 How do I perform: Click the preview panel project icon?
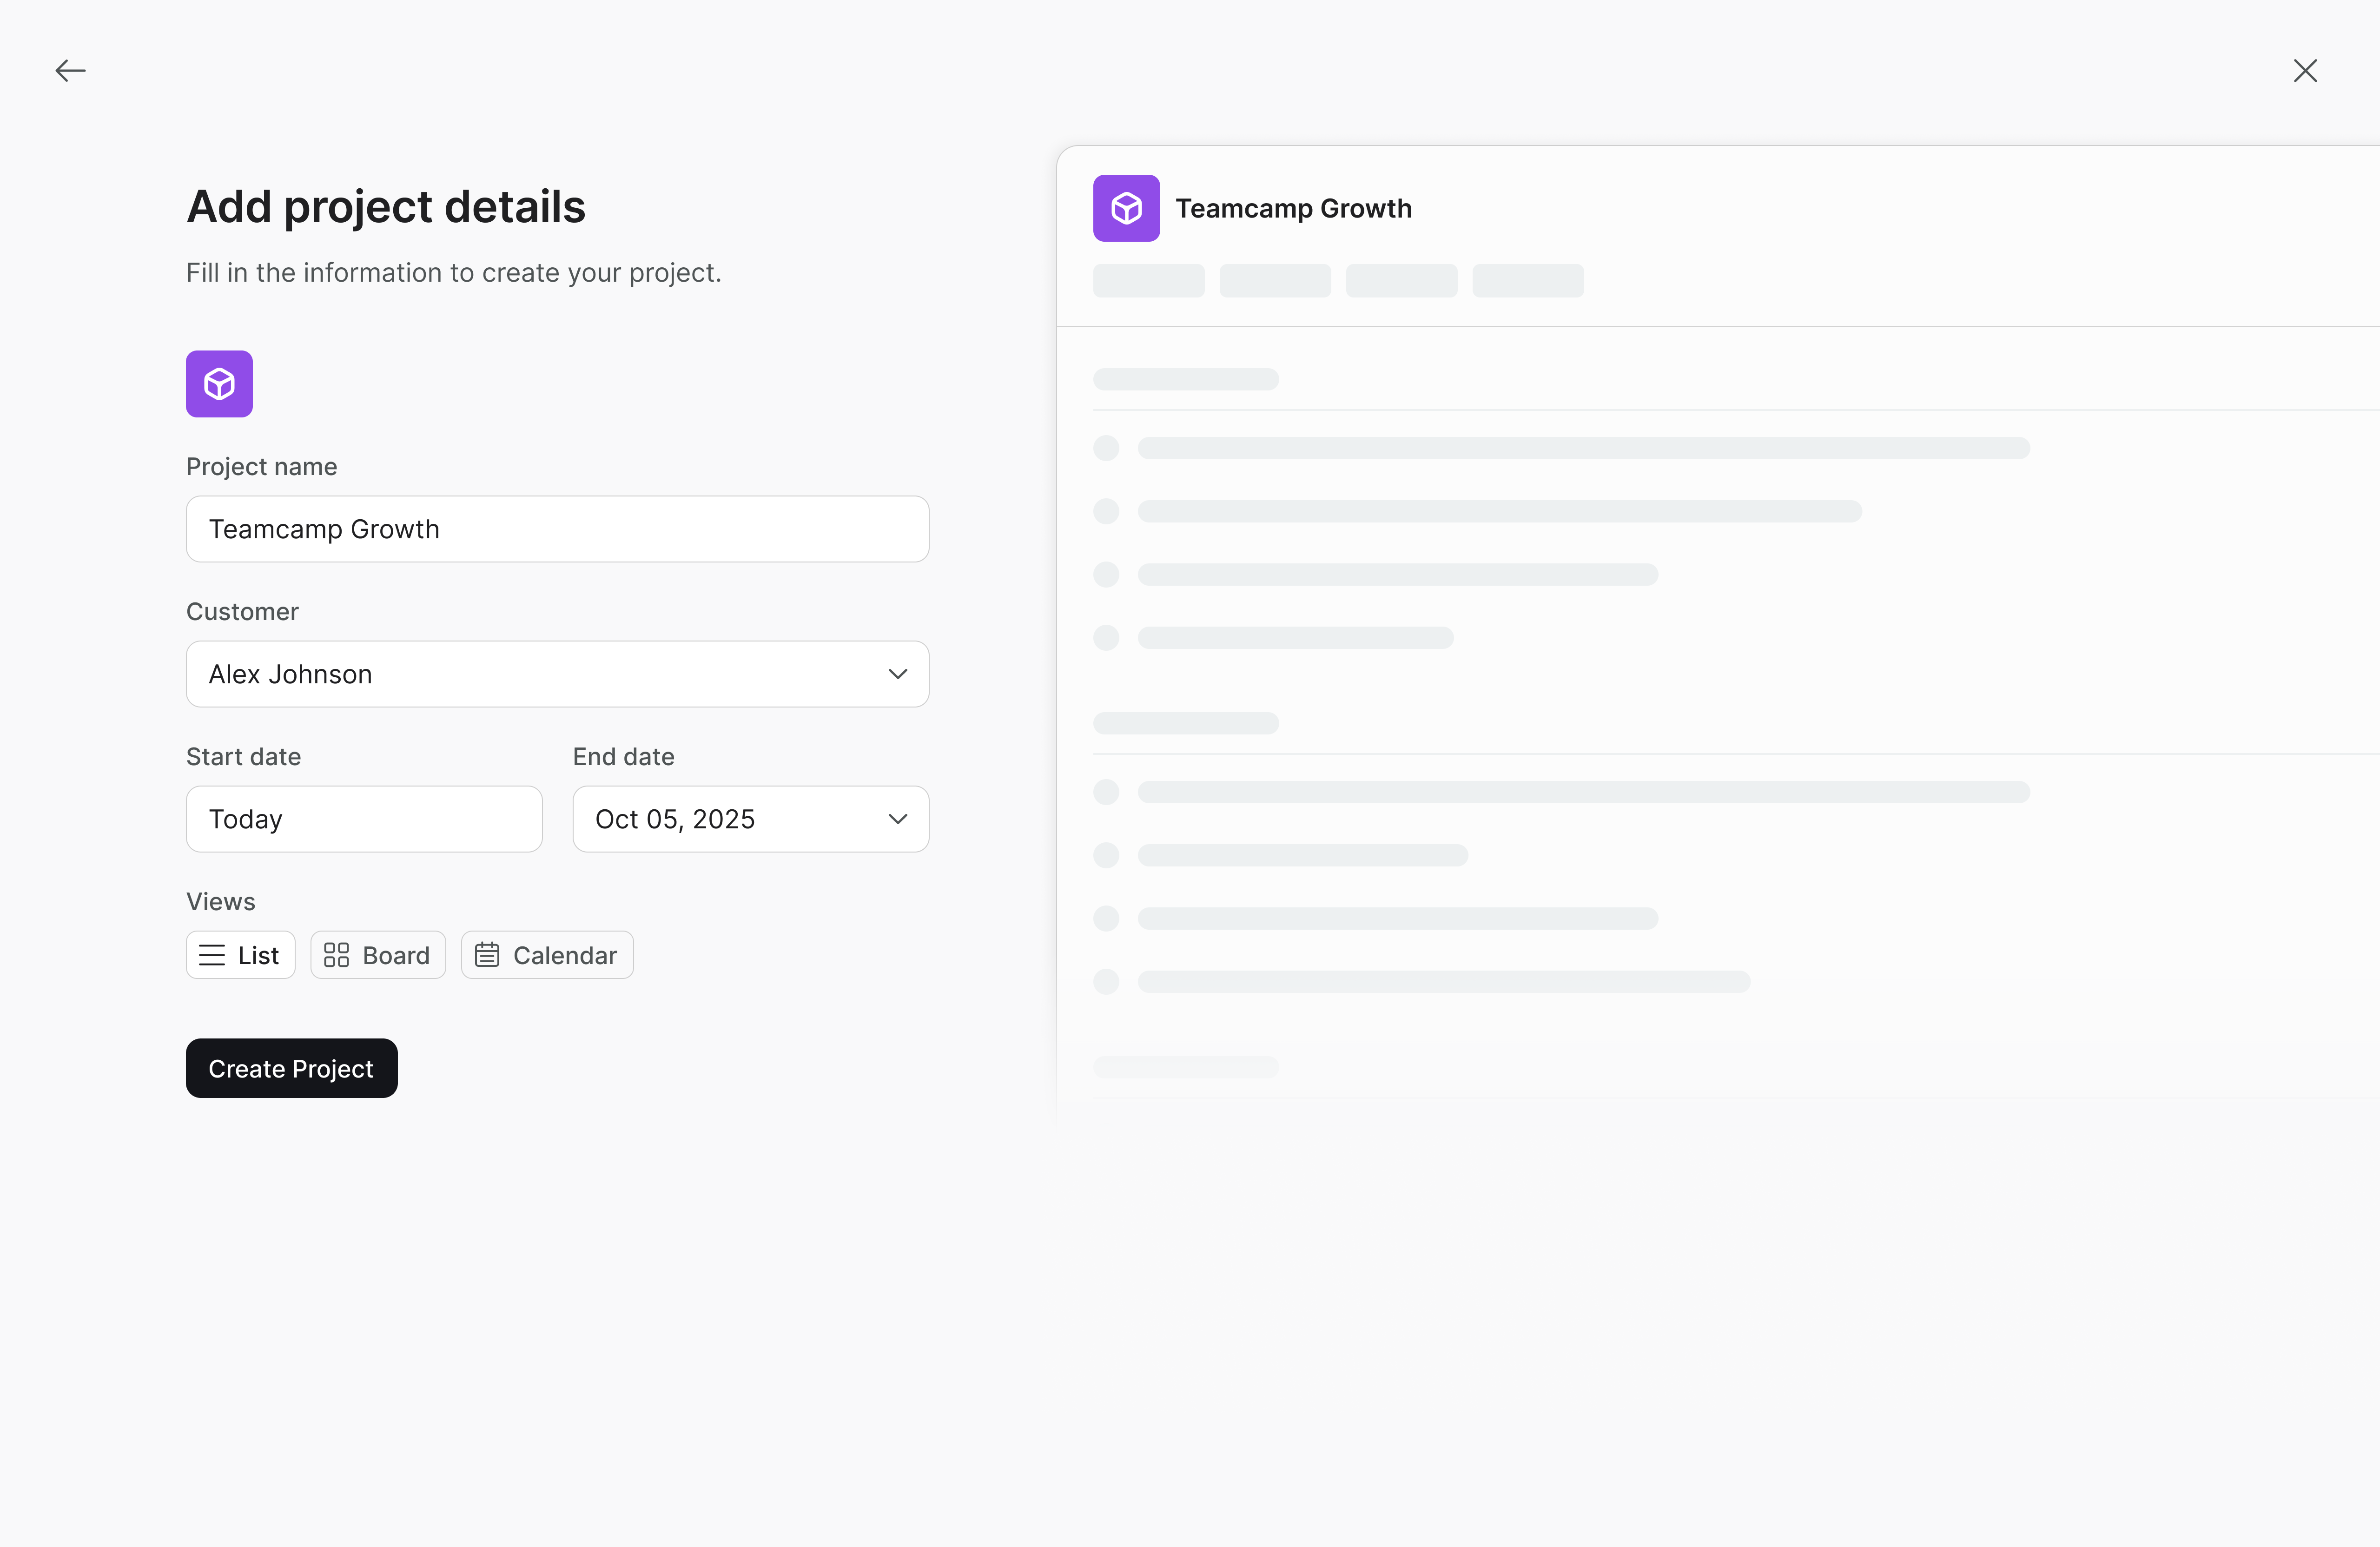tap(1126, 208)
